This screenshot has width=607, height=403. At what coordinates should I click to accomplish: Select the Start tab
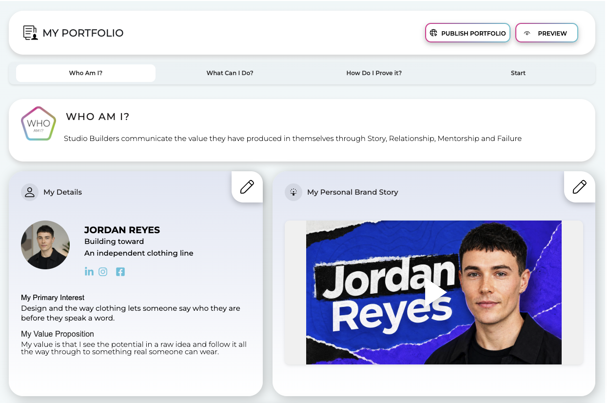click(x=518, y=73)
